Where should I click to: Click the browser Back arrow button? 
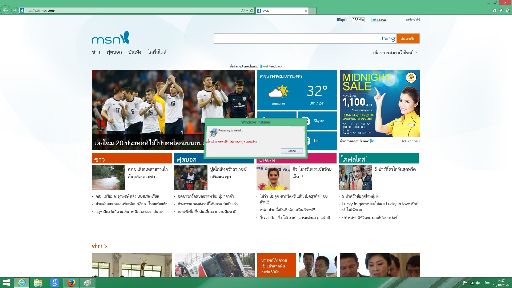[5, 11]
